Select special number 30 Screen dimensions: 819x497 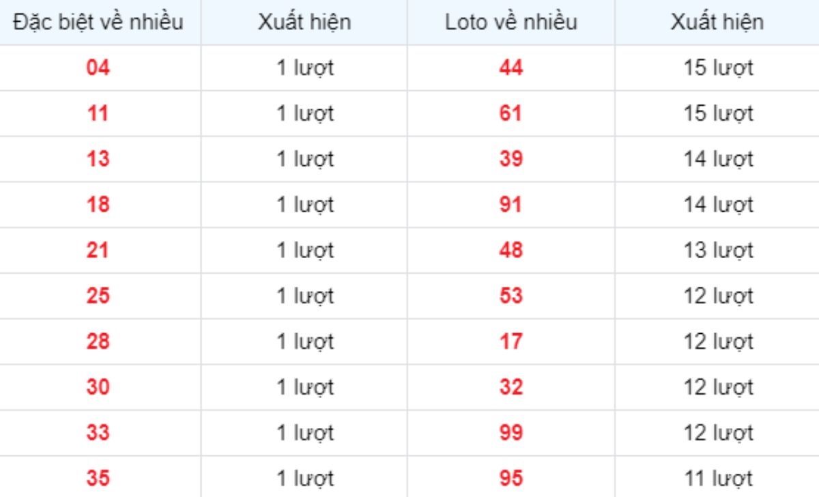(98, 387)
